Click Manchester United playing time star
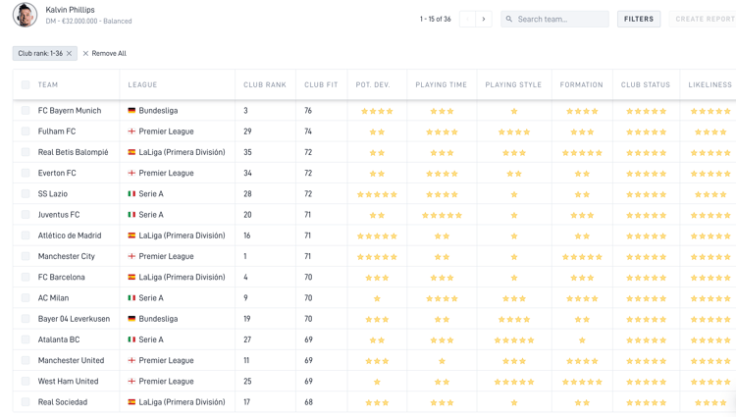 [442, 361]
